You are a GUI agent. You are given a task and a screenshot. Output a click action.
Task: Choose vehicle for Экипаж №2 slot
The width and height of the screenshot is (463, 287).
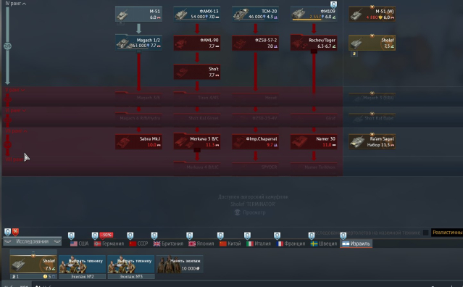pos(82,265)
